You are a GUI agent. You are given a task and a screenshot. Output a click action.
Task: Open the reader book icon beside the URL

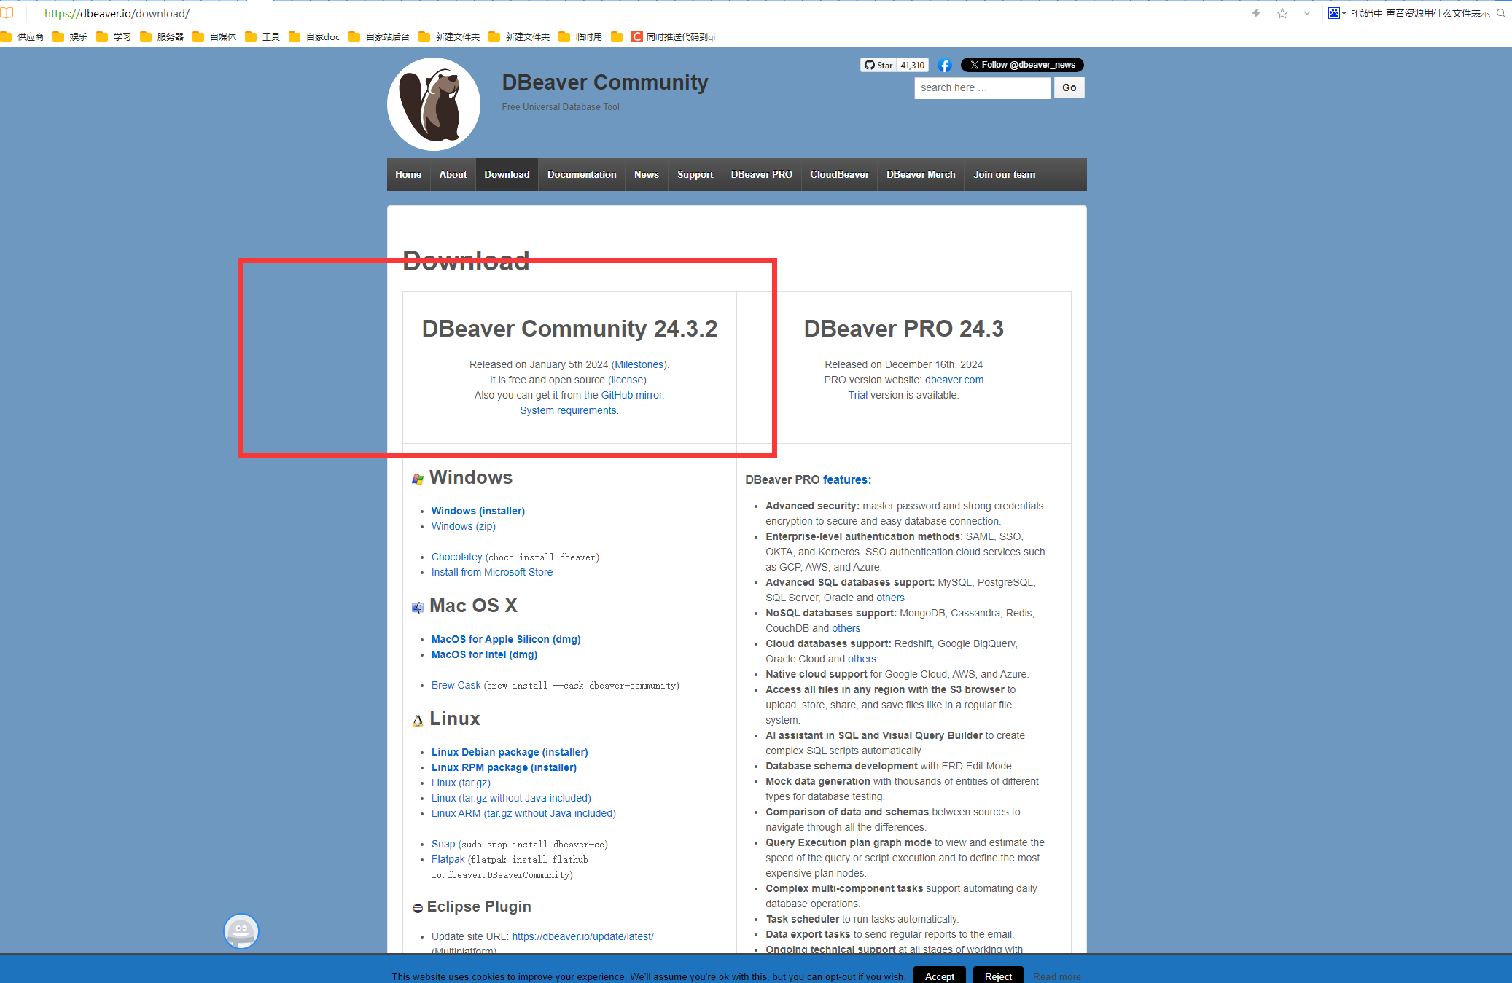coord(7,13)
